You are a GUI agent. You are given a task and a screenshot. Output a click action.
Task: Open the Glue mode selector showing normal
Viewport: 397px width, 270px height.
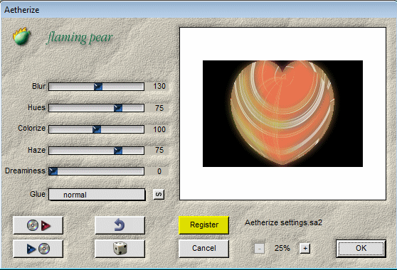(x=97, y=195)
